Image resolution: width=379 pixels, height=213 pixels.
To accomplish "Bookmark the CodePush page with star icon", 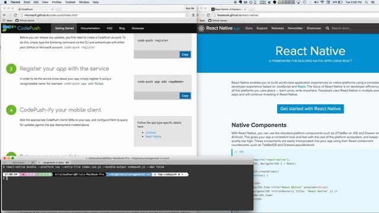I will [187, 15].
